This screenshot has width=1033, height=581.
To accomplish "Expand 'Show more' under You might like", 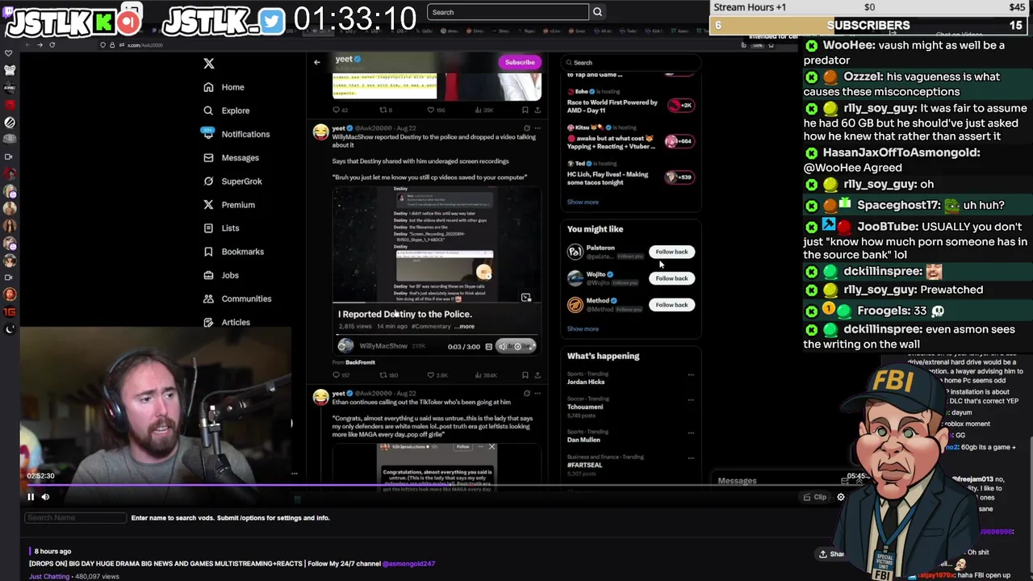I will pyautogui.click(x=583, y=329).
